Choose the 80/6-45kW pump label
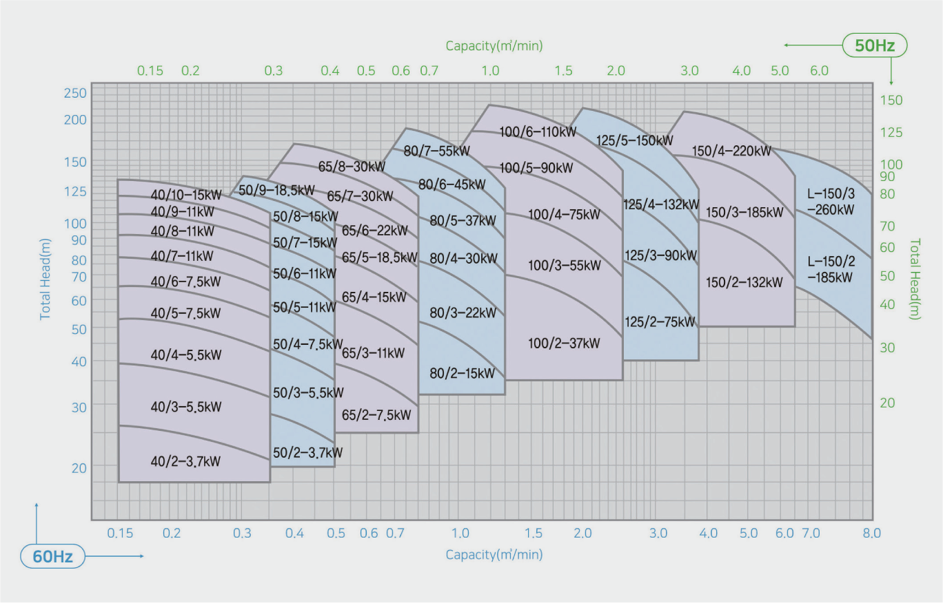 (x=452, y=184)
